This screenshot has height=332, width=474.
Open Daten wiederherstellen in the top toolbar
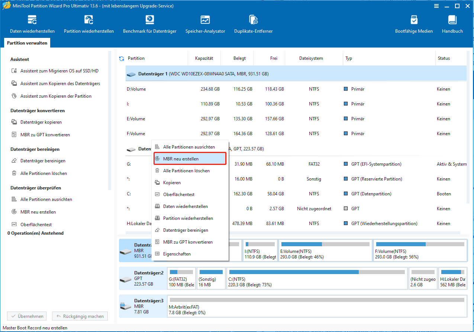(32, 25)
